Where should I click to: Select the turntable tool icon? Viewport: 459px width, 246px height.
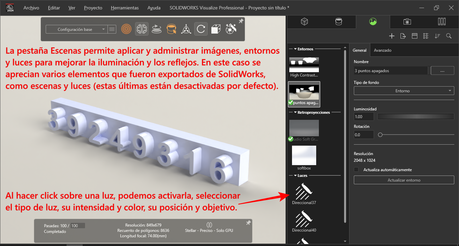click(156, 29)
